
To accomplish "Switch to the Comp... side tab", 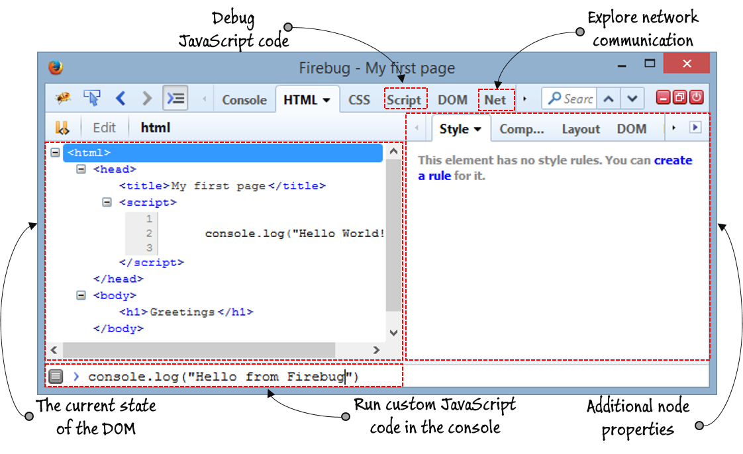I will pyautogui.click(x=521, y=129).
